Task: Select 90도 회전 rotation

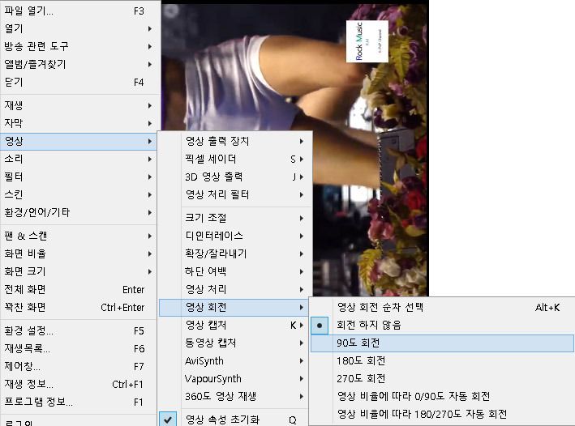Action: pyautogui.click(x=442, y=343)
